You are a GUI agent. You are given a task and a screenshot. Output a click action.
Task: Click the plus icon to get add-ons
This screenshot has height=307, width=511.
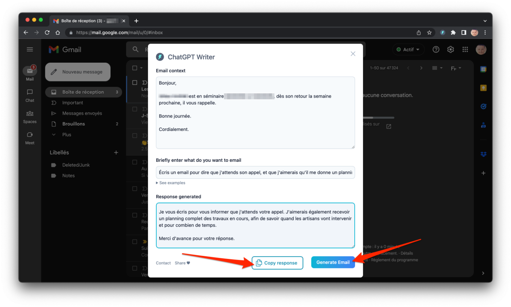(x=484, y=173)
